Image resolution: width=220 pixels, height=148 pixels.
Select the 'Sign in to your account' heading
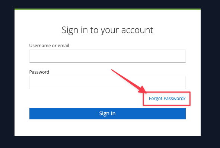pos(107,30)
